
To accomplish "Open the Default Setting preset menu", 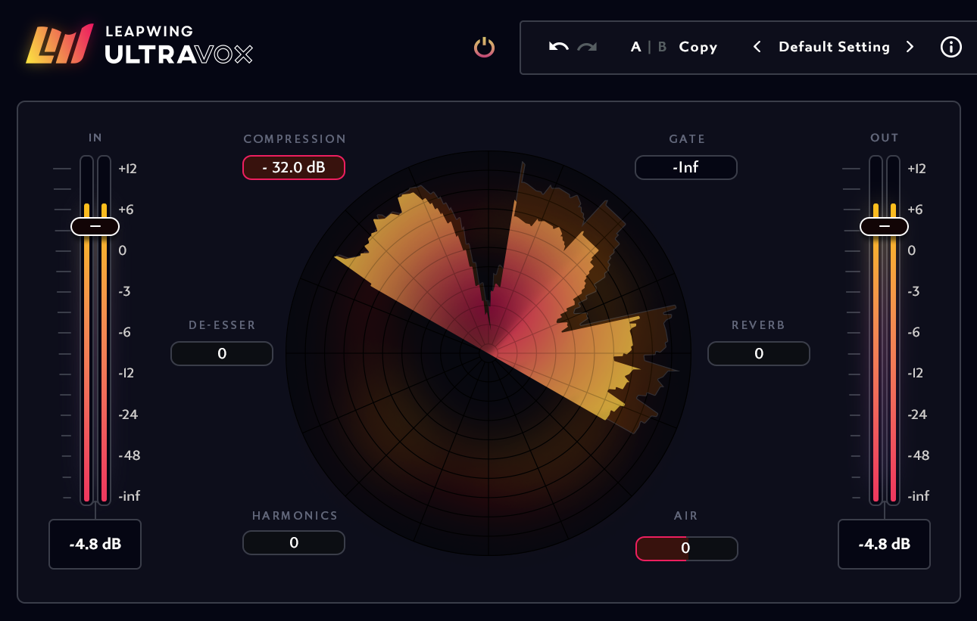I will coord(834,47).
